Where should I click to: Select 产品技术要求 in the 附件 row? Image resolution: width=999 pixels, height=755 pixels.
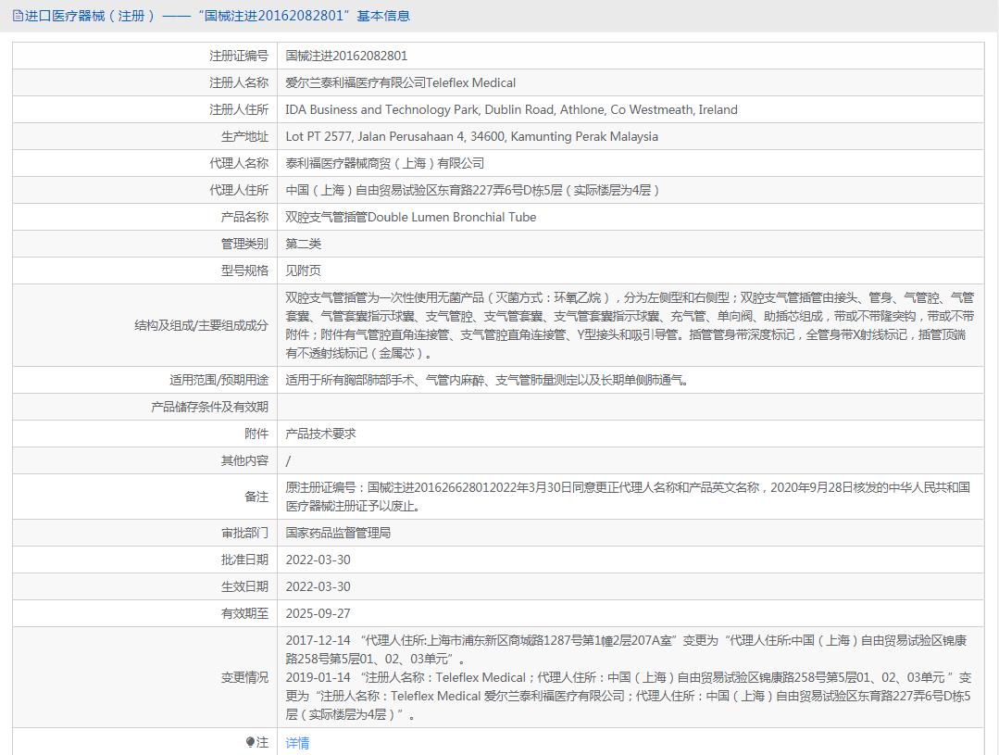pos(320,434)
